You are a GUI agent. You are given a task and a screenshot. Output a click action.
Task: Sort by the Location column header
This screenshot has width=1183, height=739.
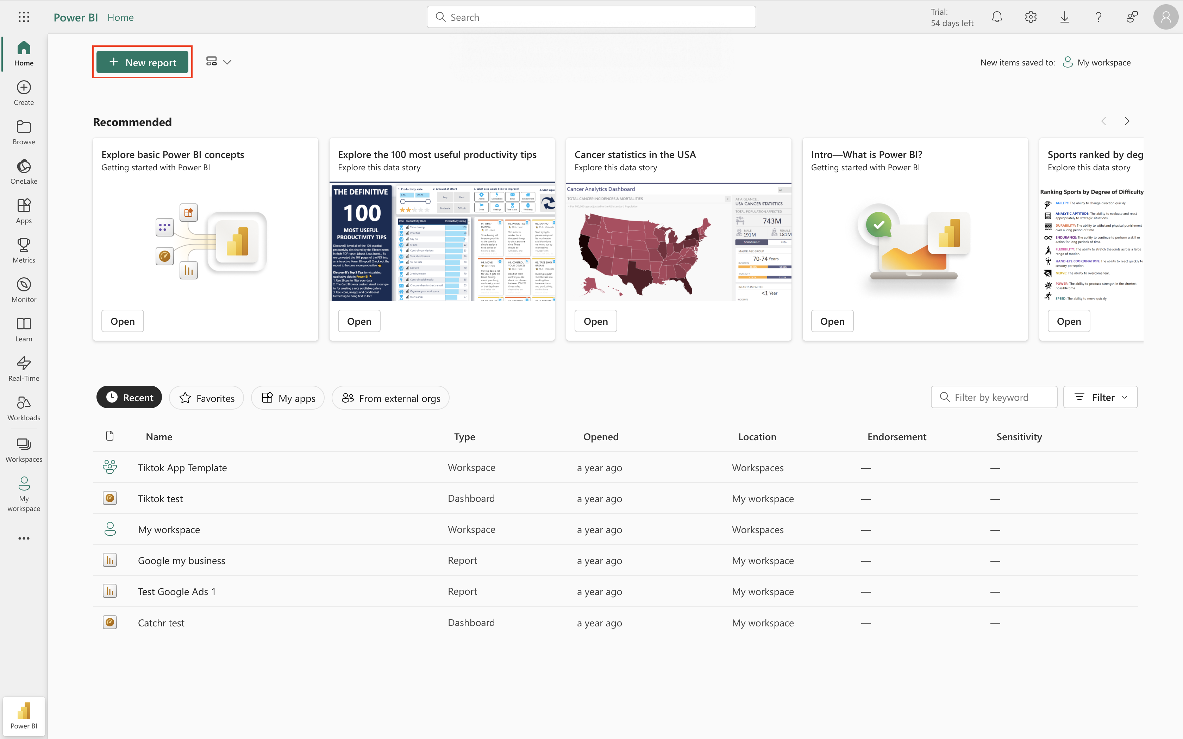pos(757,436)
